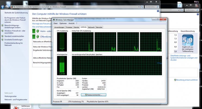Open the ? help menu in Task Manager

point(77,23)
